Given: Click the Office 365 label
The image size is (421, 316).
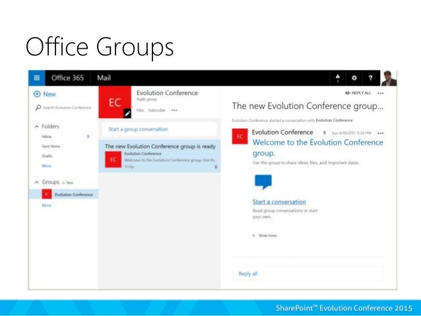Looking at the screenshot, I should click(x=68, y=78).
